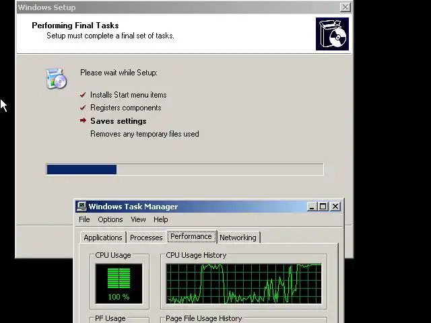Viewport: 431px width, 323px height.
Task: Click the 'CPU Usage History' group label
Action: tap(196, 255)
